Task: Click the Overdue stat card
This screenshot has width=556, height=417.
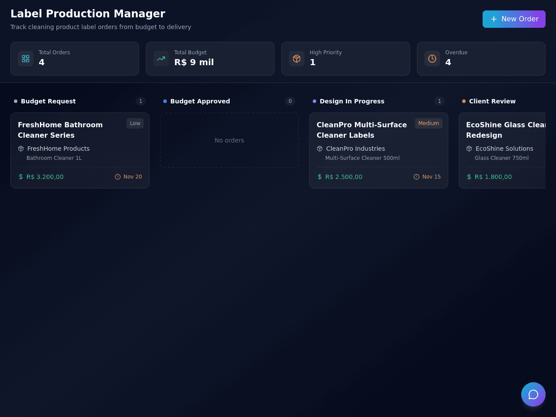Action: click(x=481, y=59)
